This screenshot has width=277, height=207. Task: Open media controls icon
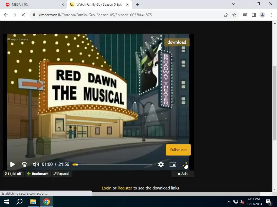[x=245, y=15]
